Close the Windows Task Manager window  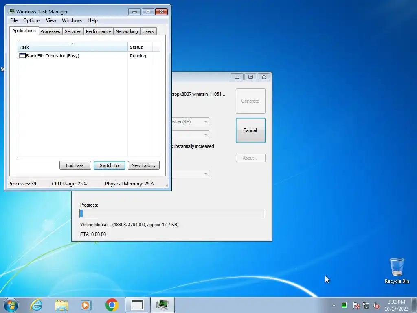click(161, 12)
